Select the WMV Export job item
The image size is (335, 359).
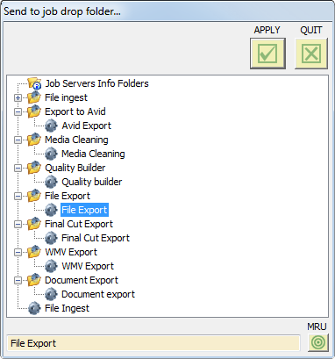coord(88,266)
